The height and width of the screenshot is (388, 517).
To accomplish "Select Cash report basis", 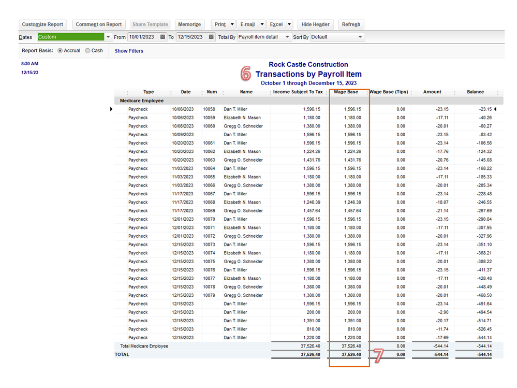I will coord(87,51).
